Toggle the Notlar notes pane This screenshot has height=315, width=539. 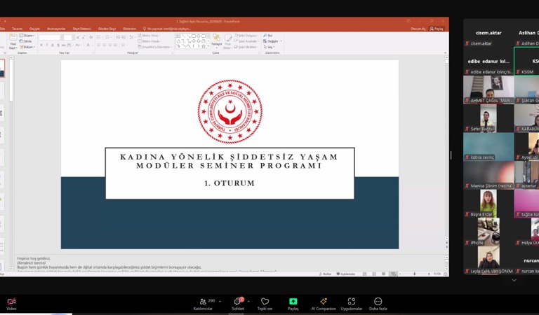pos(325,274)
